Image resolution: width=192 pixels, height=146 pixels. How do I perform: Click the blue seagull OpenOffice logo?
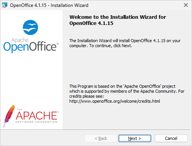pyautogui.click(x=30, y=28)
